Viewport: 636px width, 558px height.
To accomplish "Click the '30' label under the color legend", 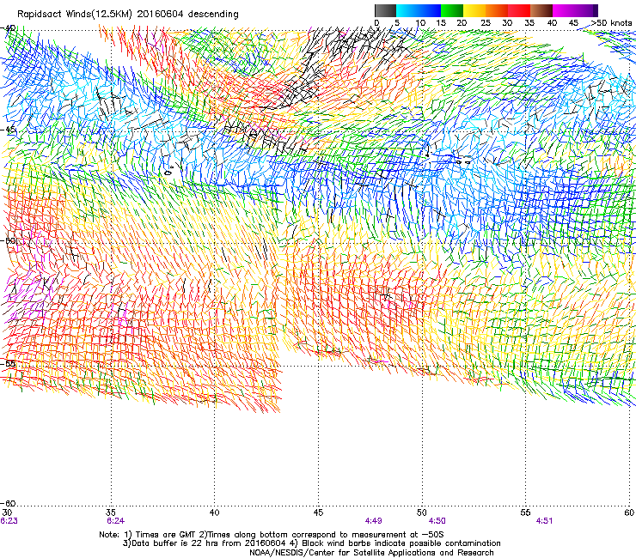I will click(x=507, y=23).
